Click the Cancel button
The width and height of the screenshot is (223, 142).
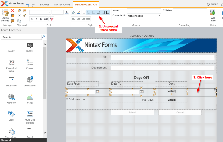[x=180, y=112]
